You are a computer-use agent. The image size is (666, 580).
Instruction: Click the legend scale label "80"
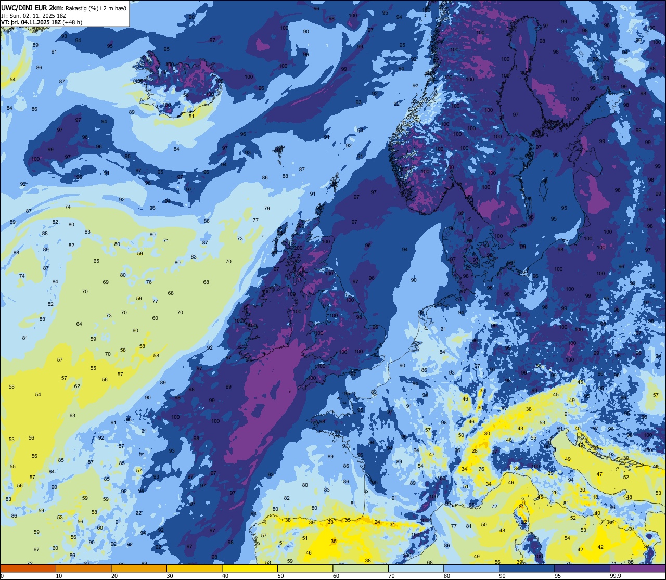(447, 576)
